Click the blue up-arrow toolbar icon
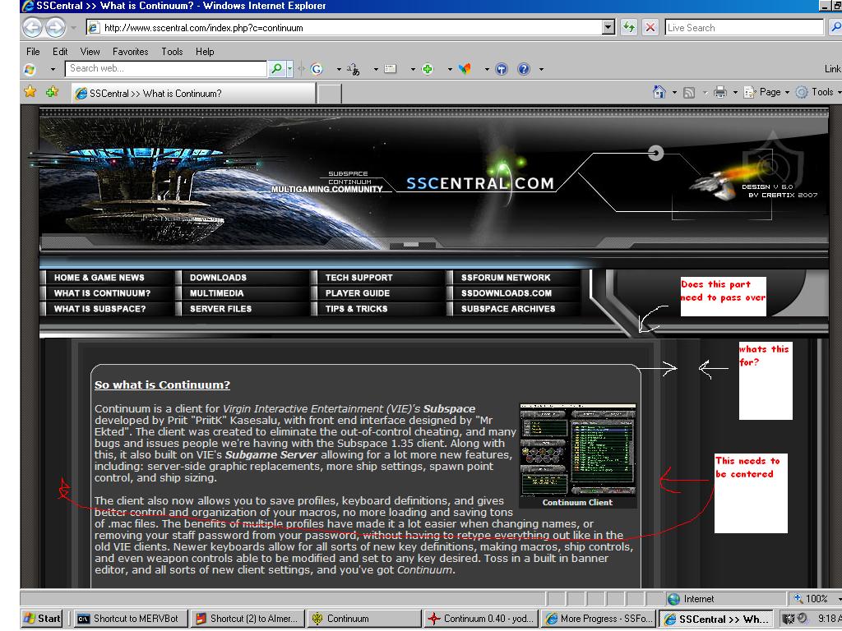 (x=502, y=69)
